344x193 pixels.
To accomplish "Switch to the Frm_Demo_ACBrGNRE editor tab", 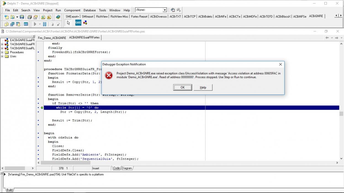I will (52, 38).
